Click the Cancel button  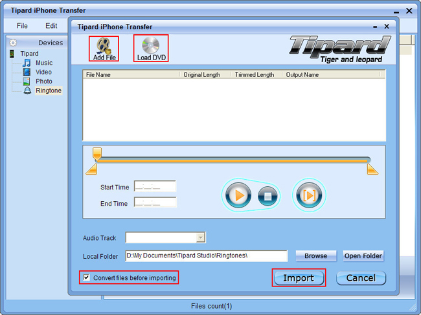pyautogui.click(x=361, y=278)
